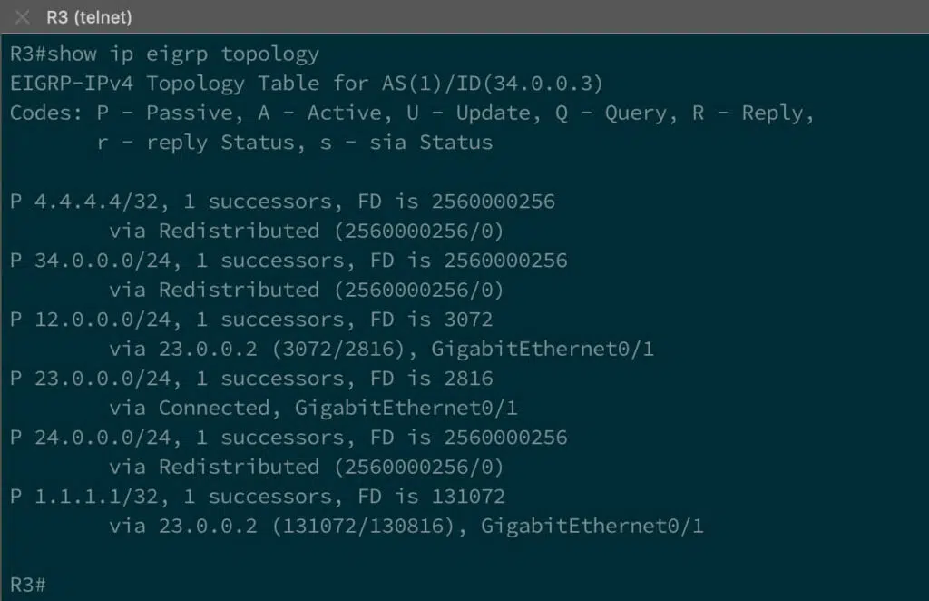
Task: Click the 1.1.1.1/32 route entry
Action: click(96, 496)
